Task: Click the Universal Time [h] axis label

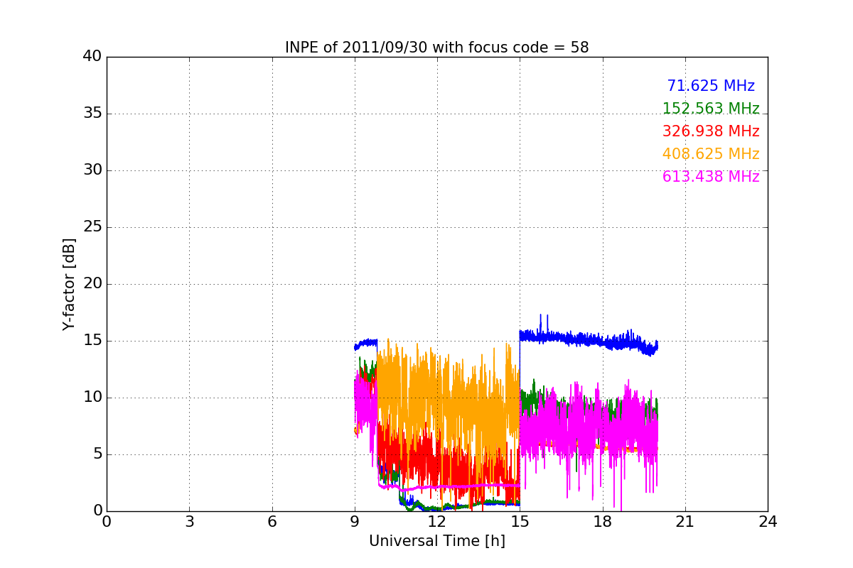Action: coord(436,541)
